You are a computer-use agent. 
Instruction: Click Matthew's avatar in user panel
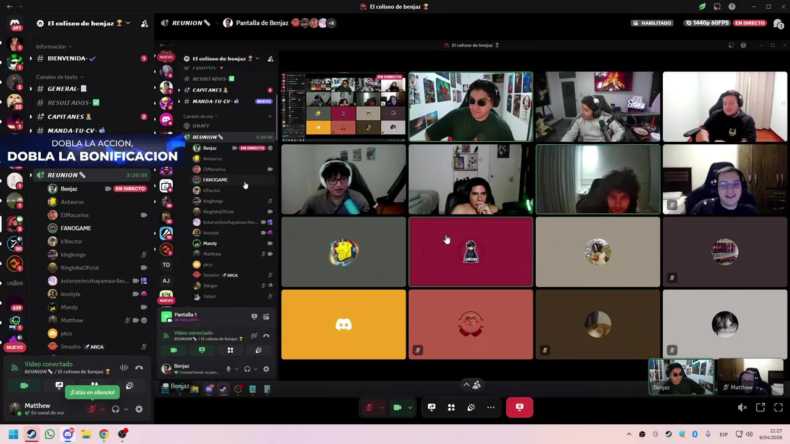pyautogui.click(x=14, y=409)
